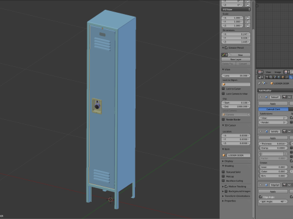Toggle the Grease Pencil checkbox

(x=226, y=47)
